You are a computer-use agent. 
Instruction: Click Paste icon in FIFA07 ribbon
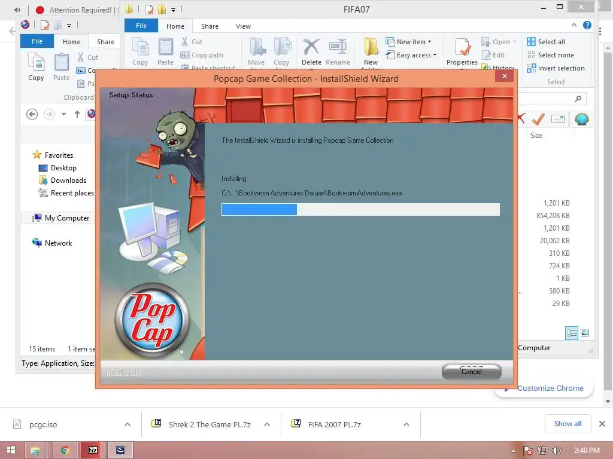165,51
